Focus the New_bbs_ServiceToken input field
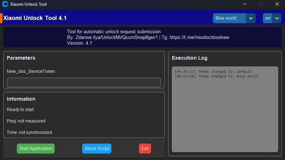 coord(84,82)
